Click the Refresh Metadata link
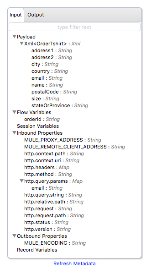This screenshot has height=274, width=167. 74,263
